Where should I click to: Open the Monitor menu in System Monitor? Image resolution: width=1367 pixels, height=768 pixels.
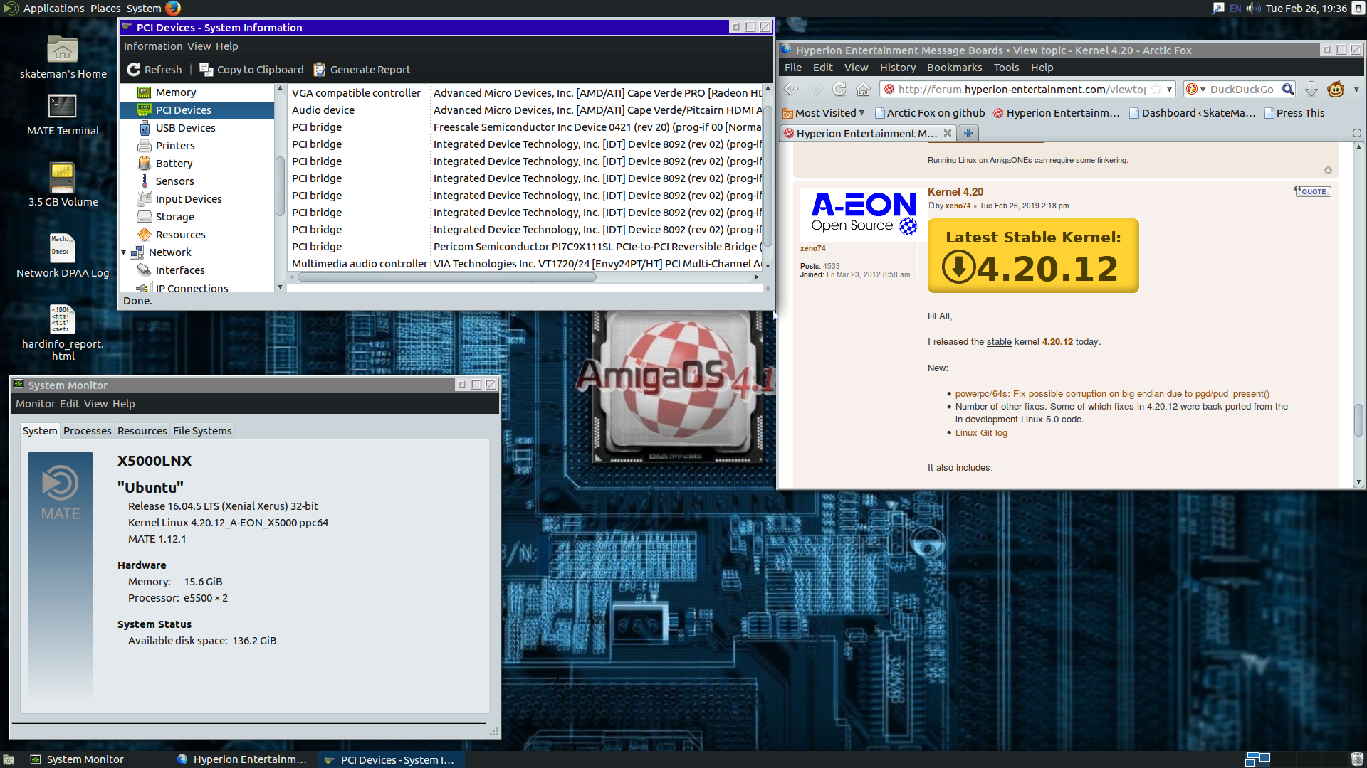(x=36, y=404)
